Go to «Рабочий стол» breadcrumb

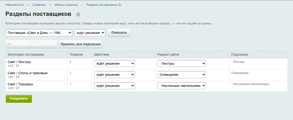15,5
